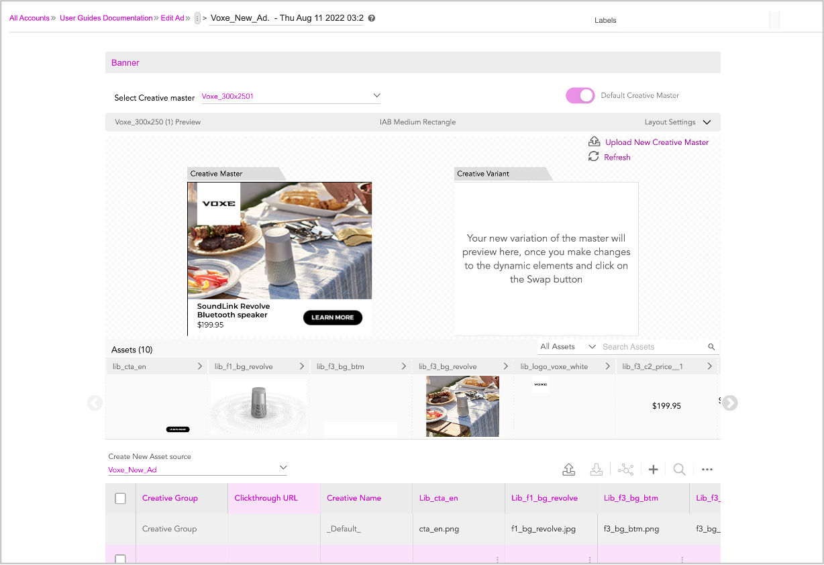This screenshot has width=824, height=565.
Task: Expand the lib_f1_bg_revolve asset
Action: coord(302,366)
